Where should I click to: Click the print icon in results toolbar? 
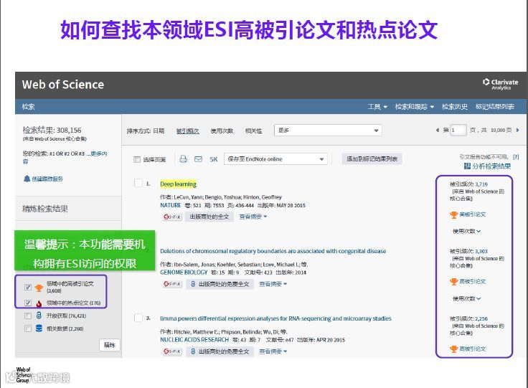click(x=183, y=158)
